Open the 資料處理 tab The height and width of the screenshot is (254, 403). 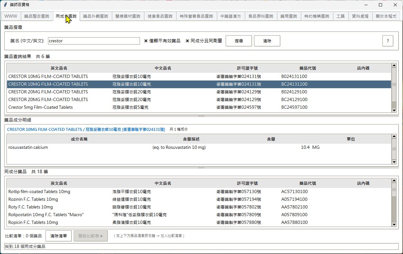(360, 16)
